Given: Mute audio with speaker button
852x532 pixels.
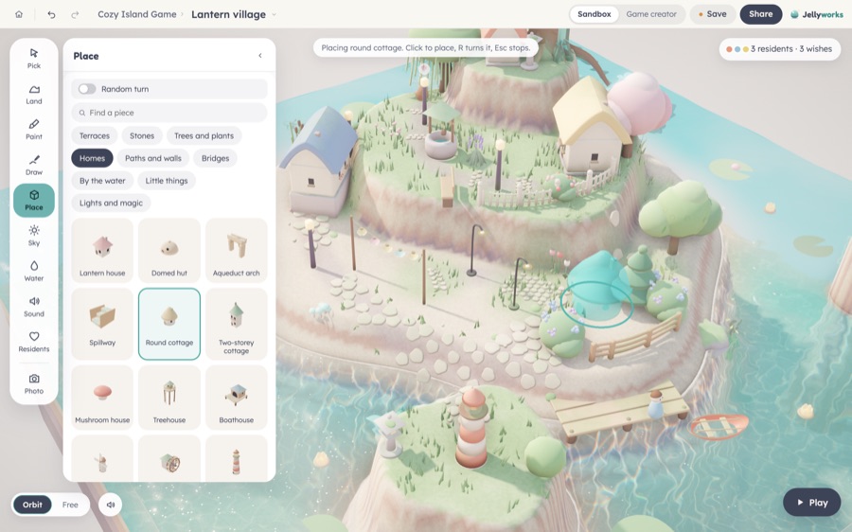Looking at the screenshot, I should (111, 505).
